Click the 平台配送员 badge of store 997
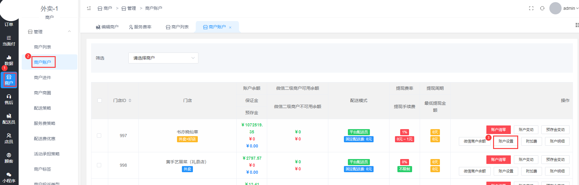The width and height of the screenshot is (579, 185). pos(359,132)
